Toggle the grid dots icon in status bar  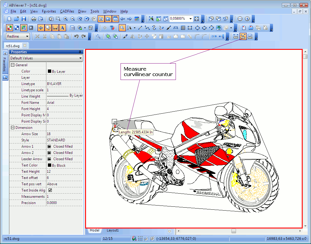140,238
